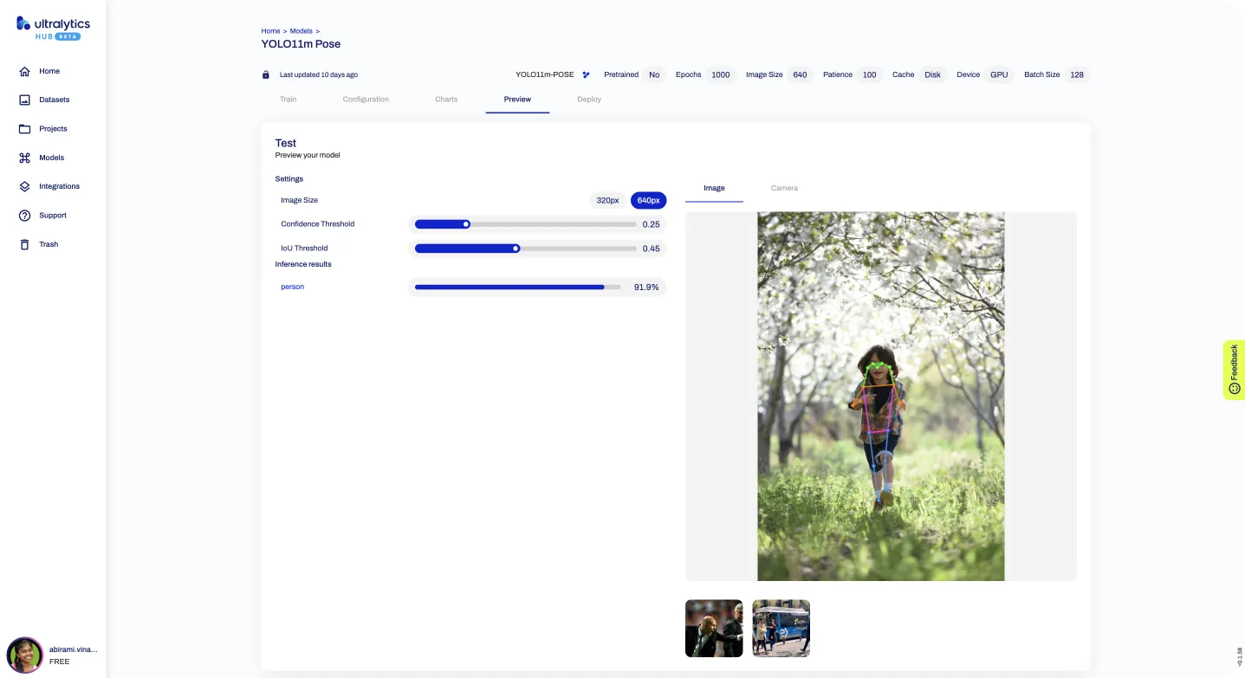Click the Last updated 10 days ago text

coord(319,74)
